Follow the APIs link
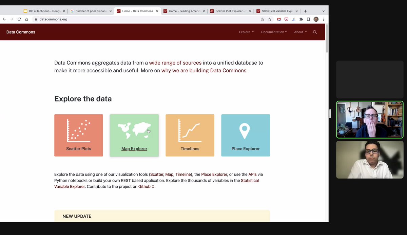 252,174
